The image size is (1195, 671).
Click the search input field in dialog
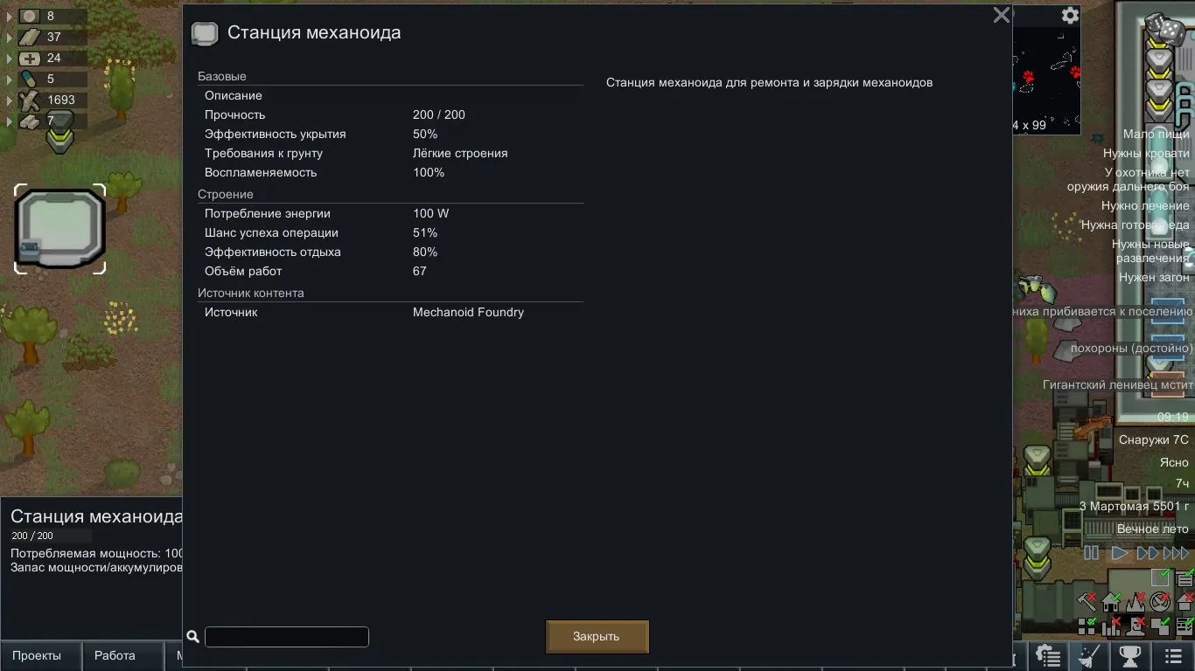coord(287,637)
